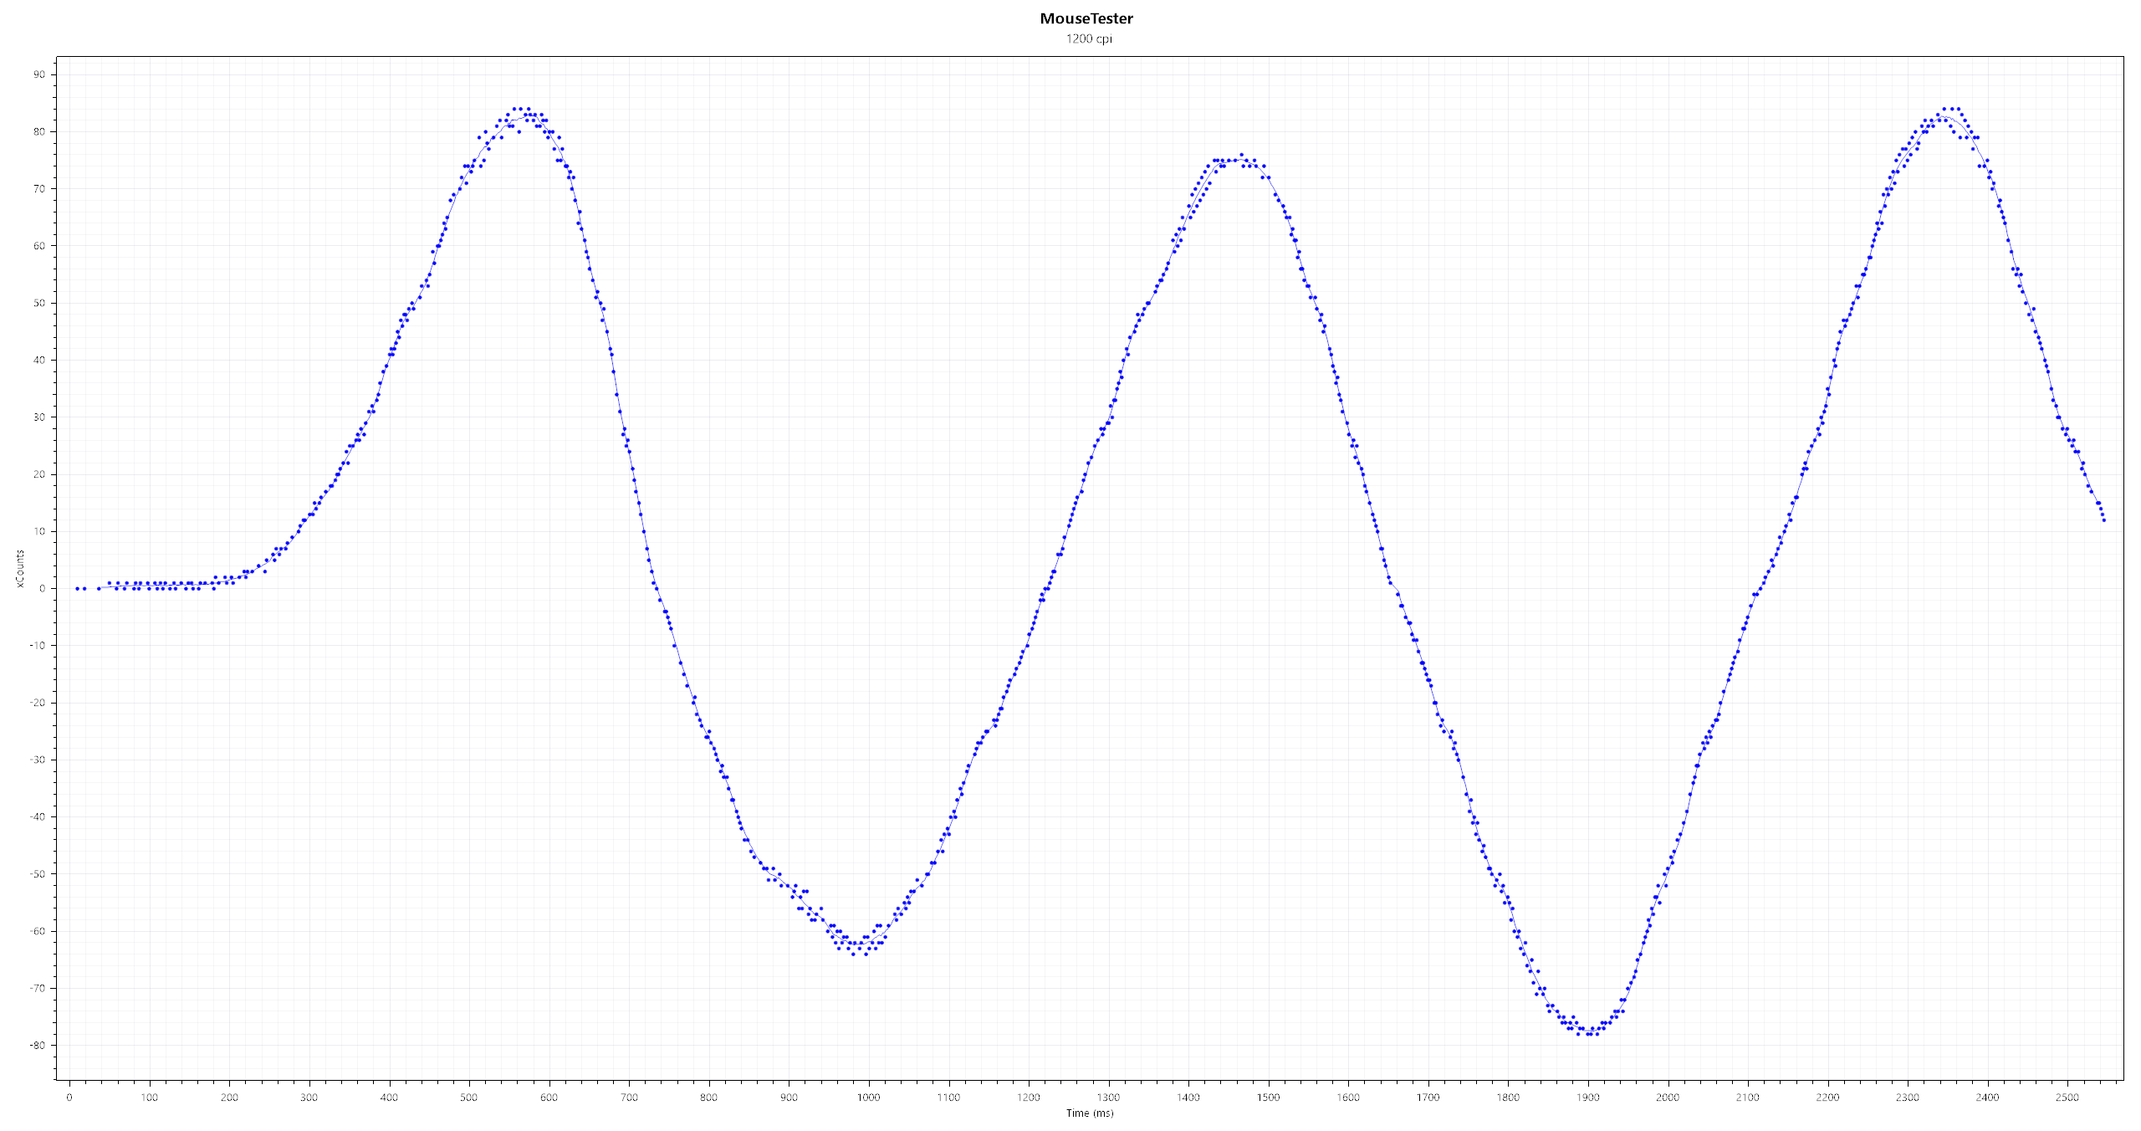Click the 0 tick on time axis

click(69, 1097)
